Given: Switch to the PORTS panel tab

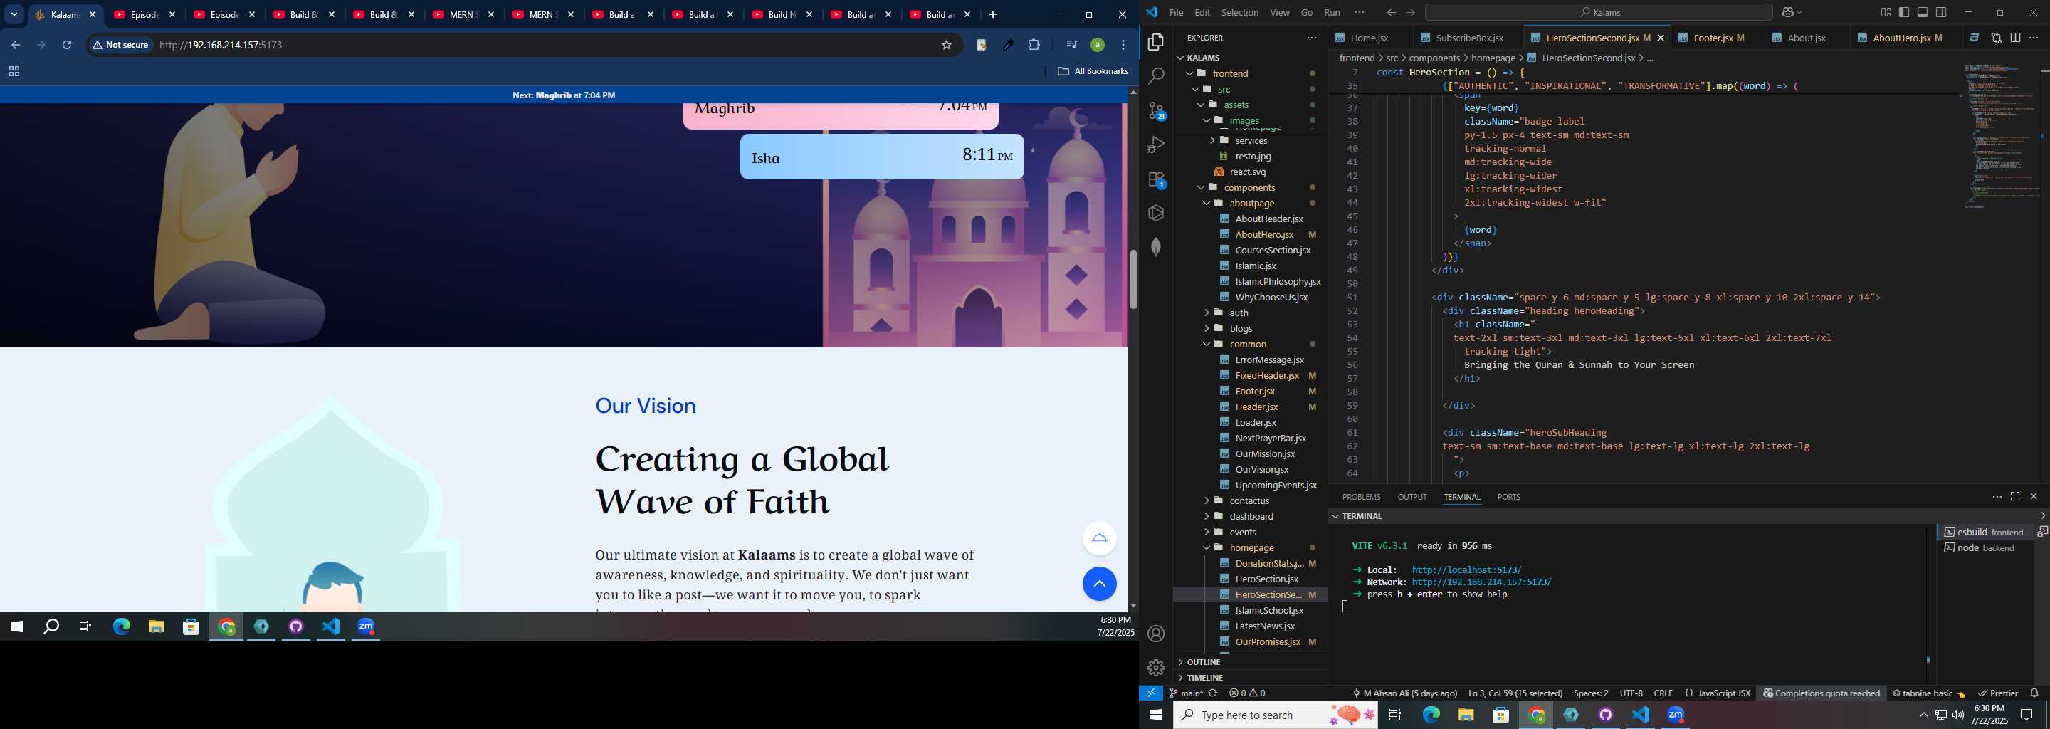Looking at the screenshot, I should (x=1508, y=498).
